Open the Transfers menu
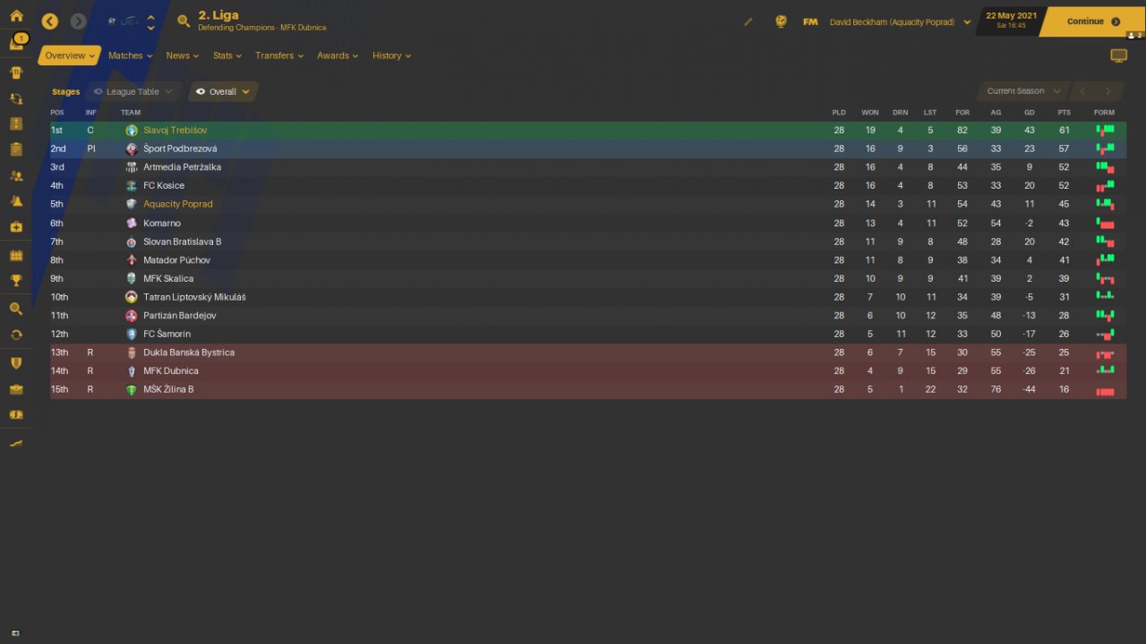The height and width of the screenshot is (644, 1146). (x=278, y=55)
